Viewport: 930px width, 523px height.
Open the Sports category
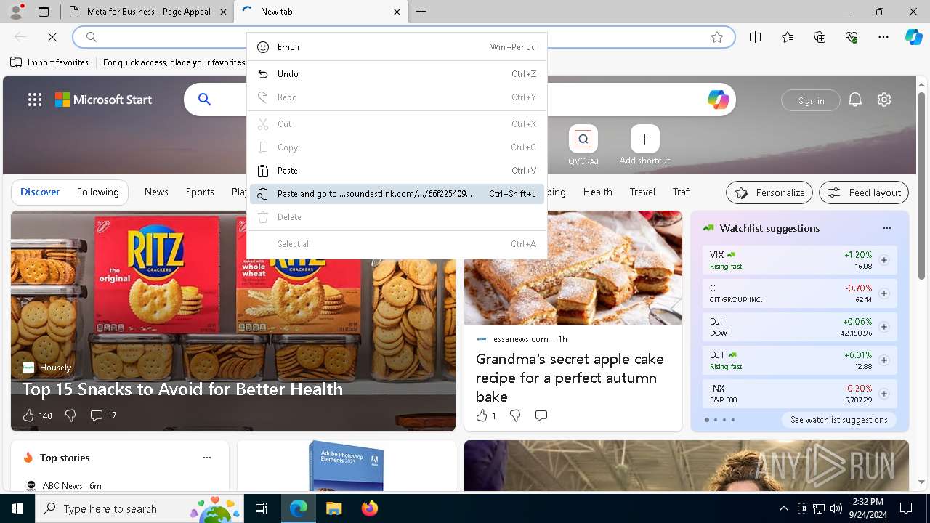[x=200, y=192]
